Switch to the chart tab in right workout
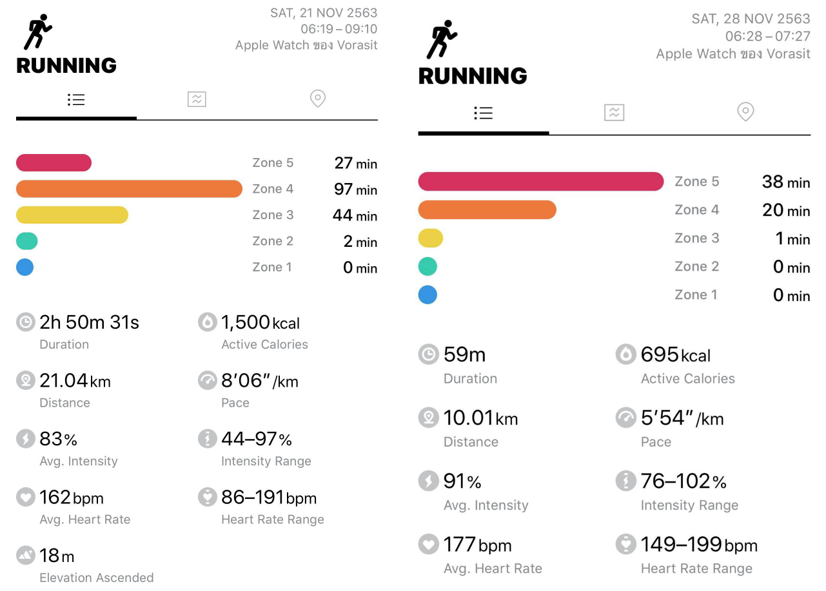This screenshot has height=591, width=826. pos(614,113)
